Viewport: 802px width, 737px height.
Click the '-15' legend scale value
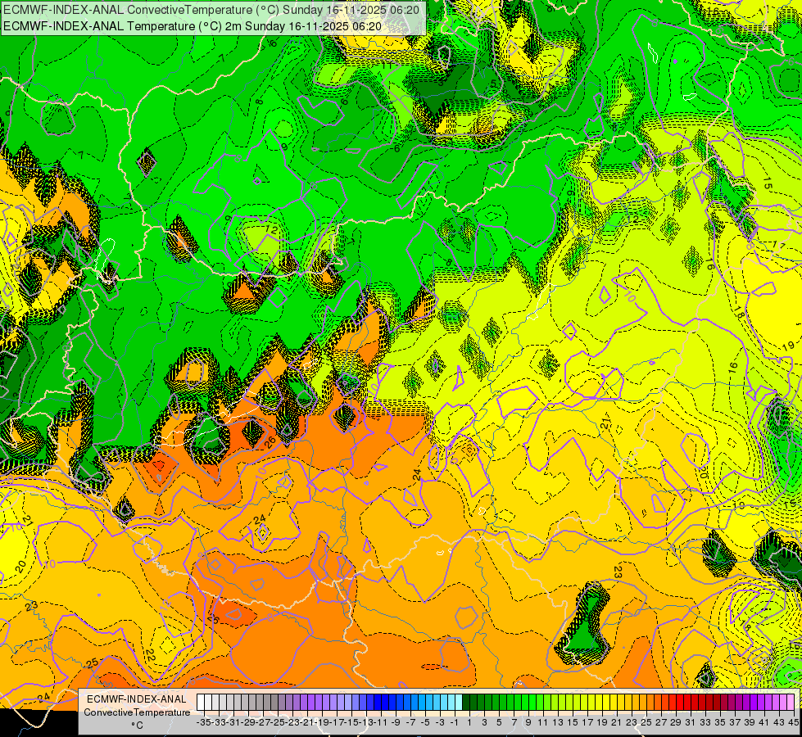tap(352, 722)
